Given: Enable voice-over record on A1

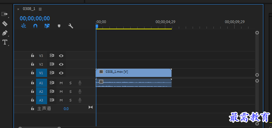Looking at the screenshot, I should click(80, 83).
